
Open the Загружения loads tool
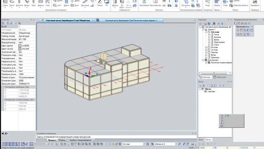144,3
